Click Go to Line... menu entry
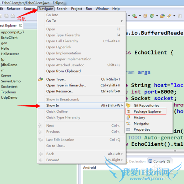This screenshot has width=184, height=184. tap(81, 146)
